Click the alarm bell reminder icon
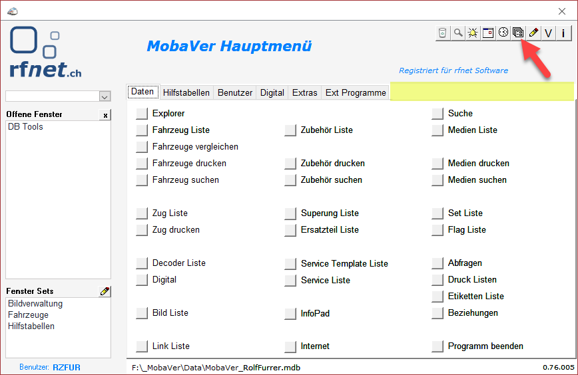The width and height of the screenshot is (578, 375). [x=473, y=33]
